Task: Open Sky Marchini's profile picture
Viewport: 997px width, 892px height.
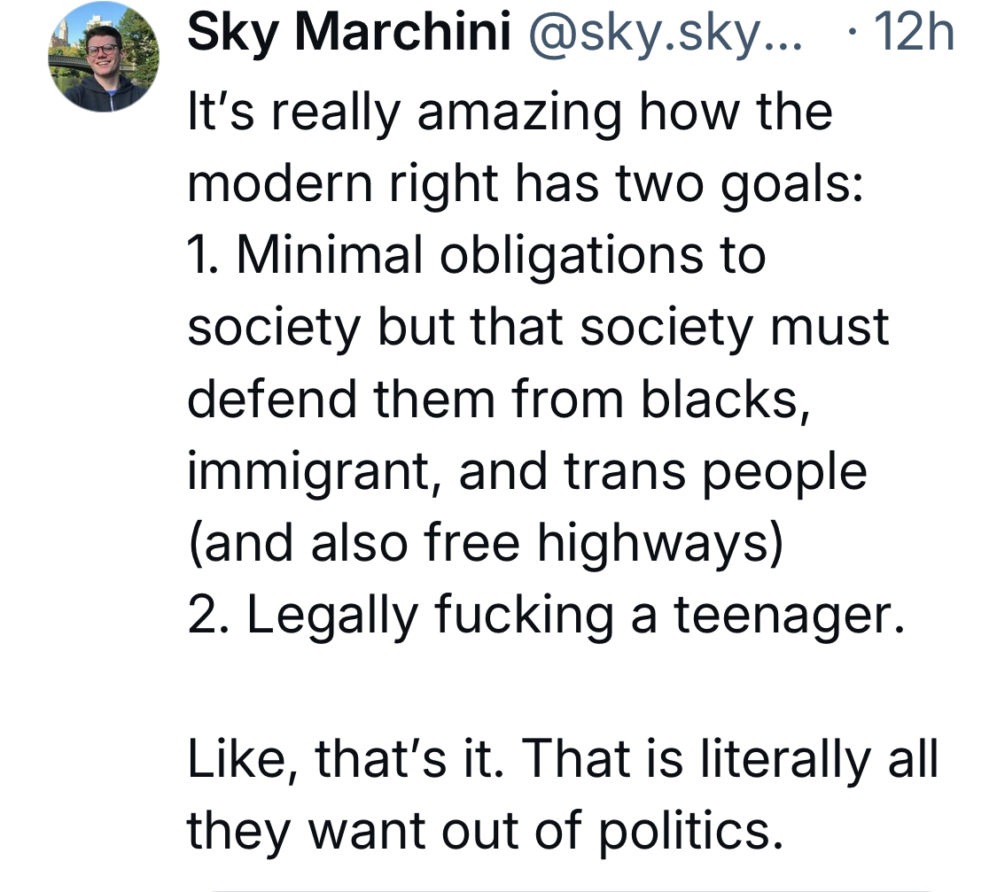Action: point(104,57)
